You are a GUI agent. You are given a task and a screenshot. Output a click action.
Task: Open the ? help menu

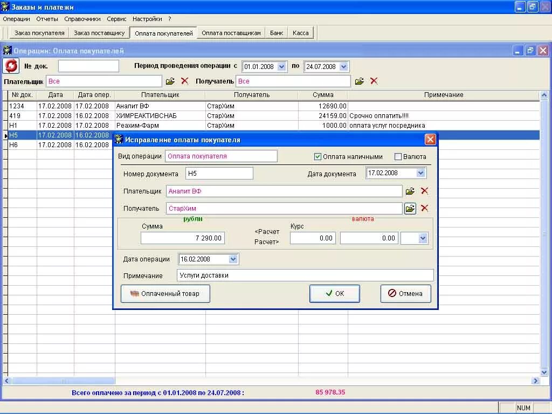[x=169, y=19]
